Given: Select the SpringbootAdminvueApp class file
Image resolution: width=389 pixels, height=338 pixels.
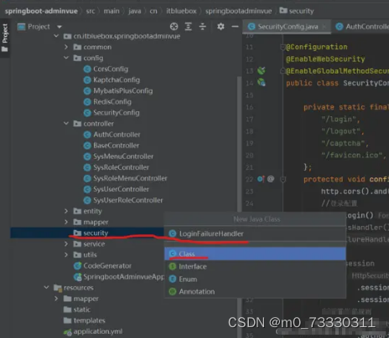Looking at the screenshot, I should pyautogui.click(x=119, y=277).
